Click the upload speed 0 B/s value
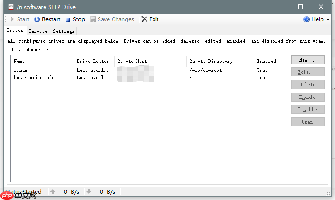The image size is (335, 200). tap(71, 191)
